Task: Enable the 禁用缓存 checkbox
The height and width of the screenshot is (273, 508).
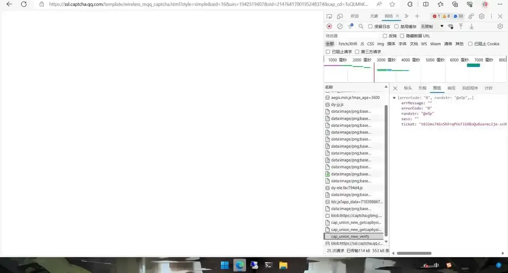Action: point(396,27)
